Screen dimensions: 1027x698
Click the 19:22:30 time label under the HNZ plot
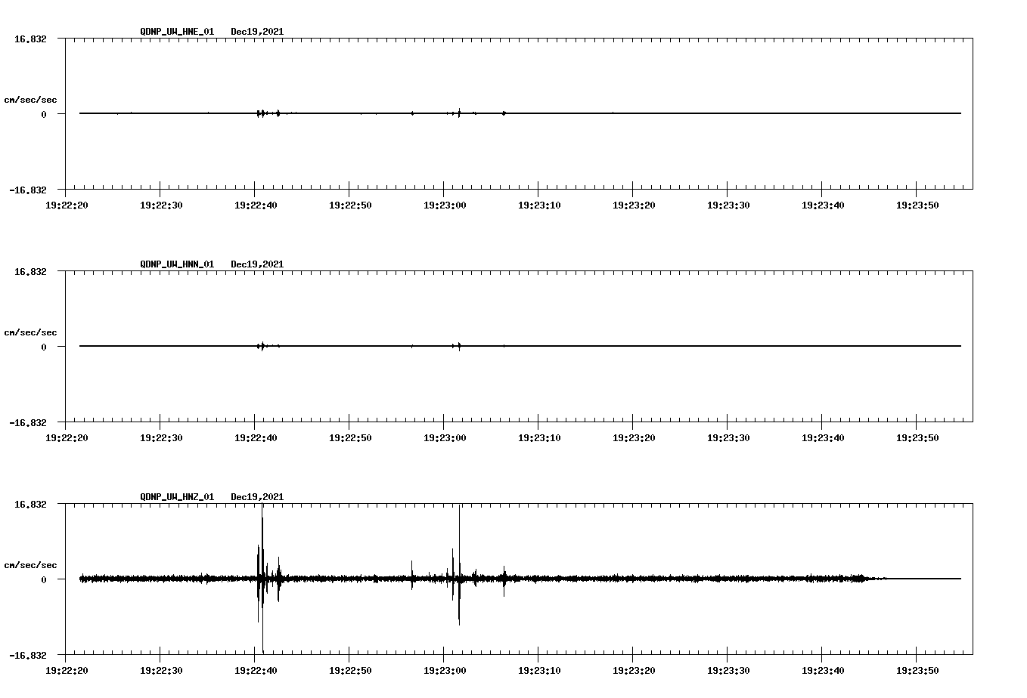pos(161,670)
